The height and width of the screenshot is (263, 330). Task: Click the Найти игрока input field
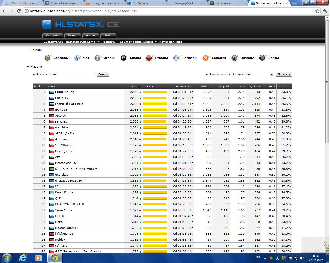click(77, 74)
